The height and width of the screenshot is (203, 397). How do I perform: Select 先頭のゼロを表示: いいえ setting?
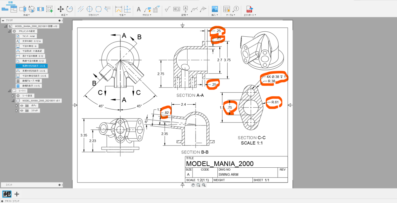pos(31,66)
